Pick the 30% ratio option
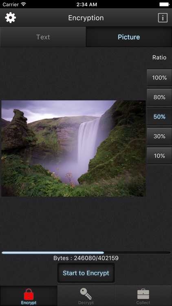 coord(159,136)
